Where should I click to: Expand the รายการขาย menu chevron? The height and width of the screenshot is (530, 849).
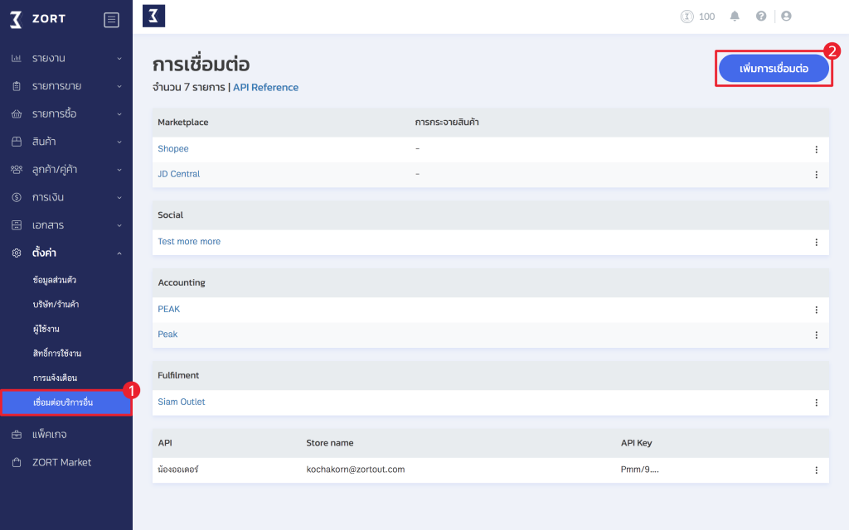[119, 86]
